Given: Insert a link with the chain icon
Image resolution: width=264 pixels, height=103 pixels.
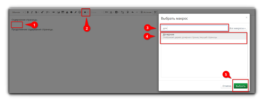Looking at the screenshot, I should point(54,12).
